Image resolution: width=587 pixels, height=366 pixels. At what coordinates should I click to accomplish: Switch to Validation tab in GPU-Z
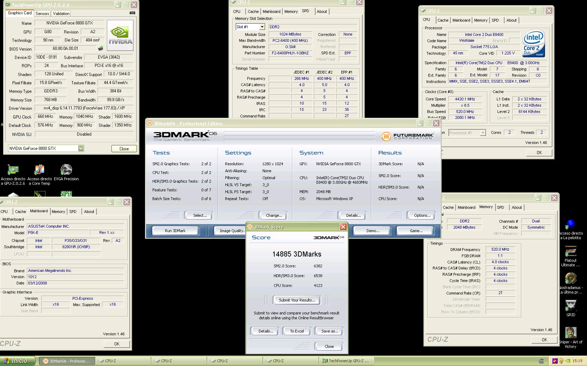(61, 14)
